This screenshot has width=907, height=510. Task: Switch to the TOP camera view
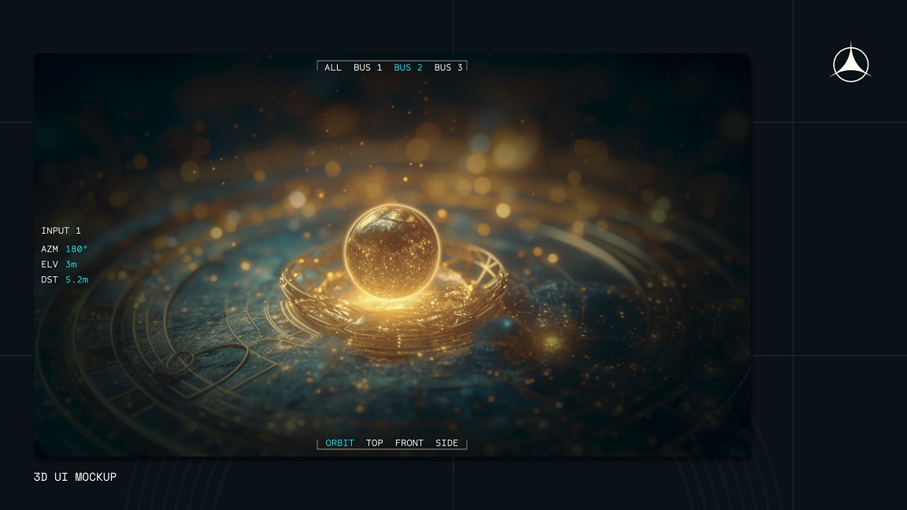374,443
